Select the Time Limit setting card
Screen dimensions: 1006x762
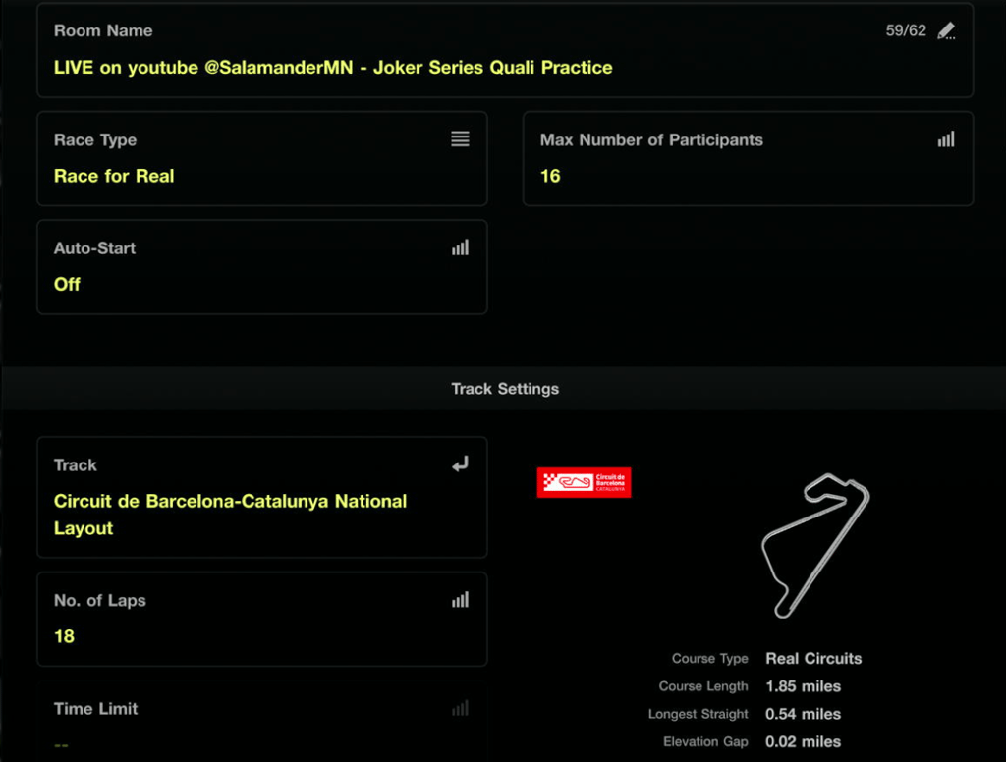[x=262, y=722]
